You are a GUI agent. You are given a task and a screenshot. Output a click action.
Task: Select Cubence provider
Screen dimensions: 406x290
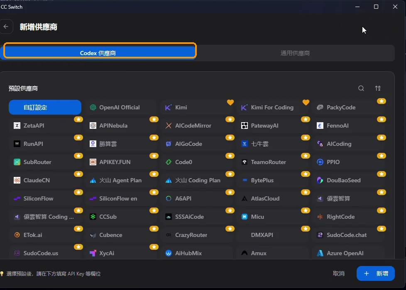121,235
